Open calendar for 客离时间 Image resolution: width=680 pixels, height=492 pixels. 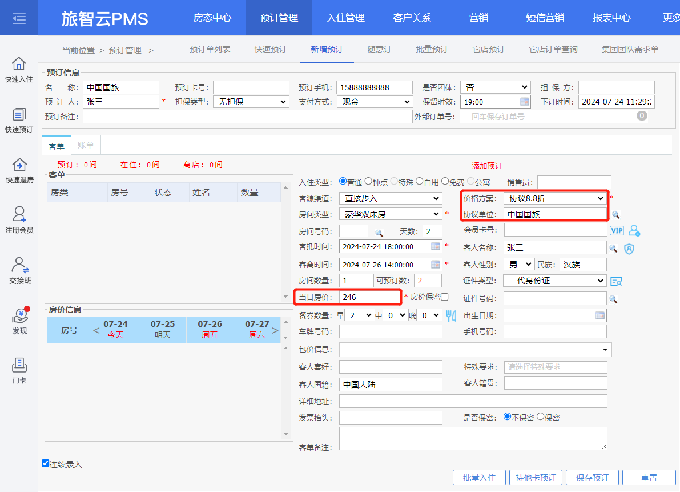coord(436,264)
